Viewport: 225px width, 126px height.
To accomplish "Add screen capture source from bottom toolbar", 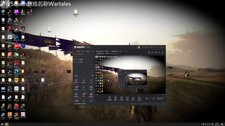I will click(109, 99).
